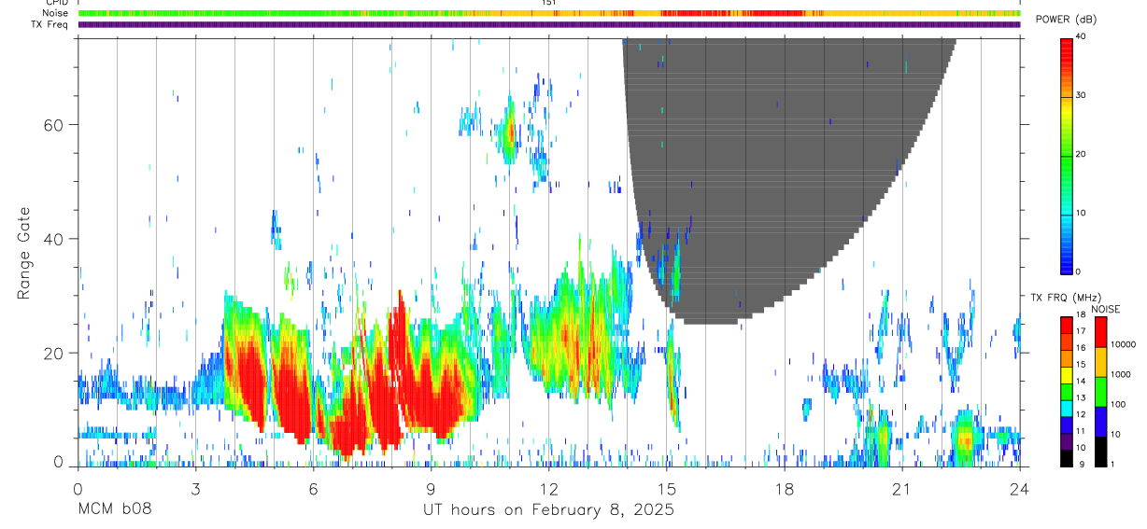
Task: Click the 9 tick on the UT hours axis
Action: click(x=431, y=488)
